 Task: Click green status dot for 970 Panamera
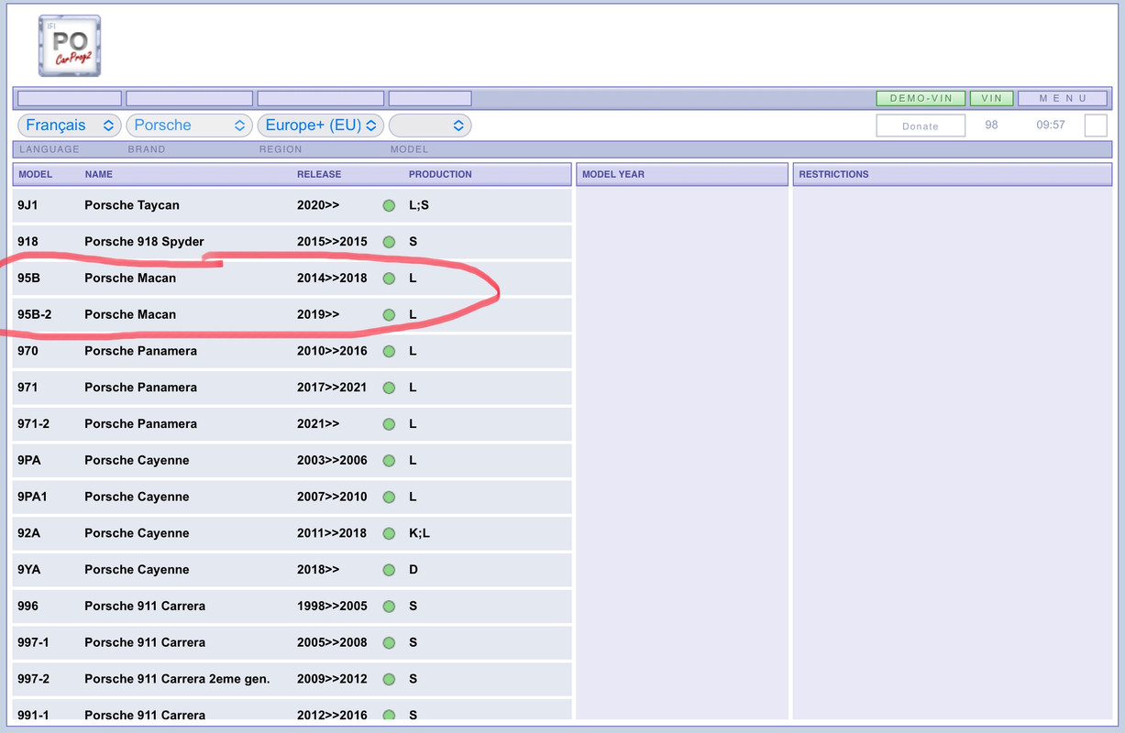point(389,351)
